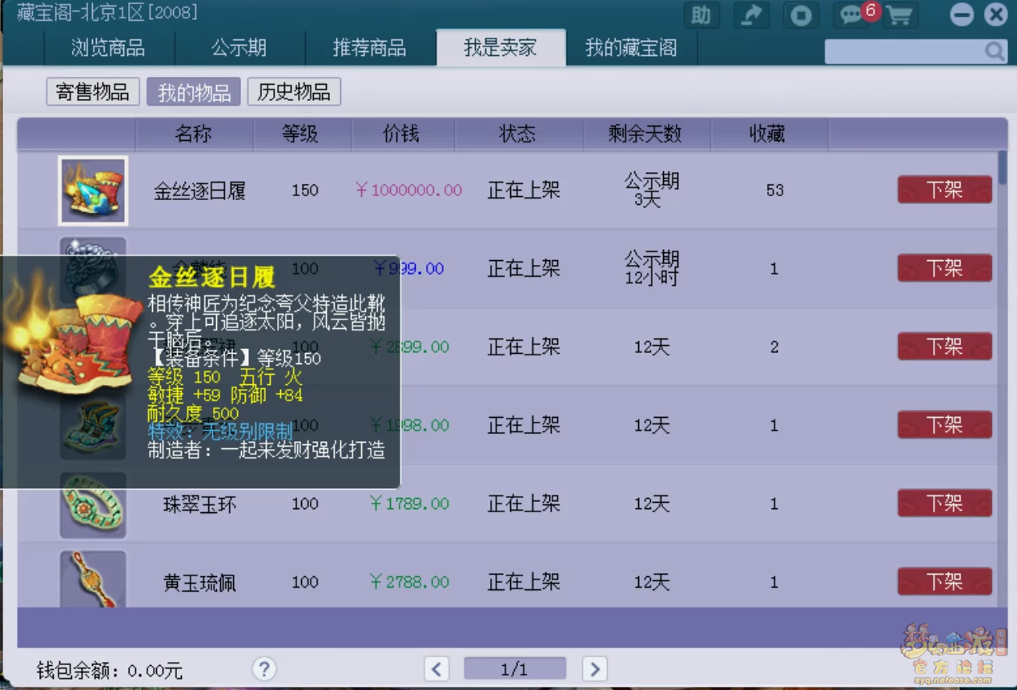Click the help question mark icon
The image size is (1017, 690).
tap(263, 668)
